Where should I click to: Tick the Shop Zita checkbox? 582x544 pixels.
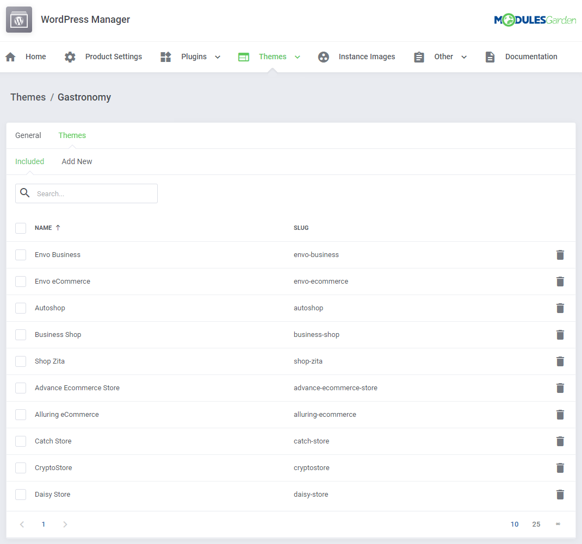[x=21, y=361]
